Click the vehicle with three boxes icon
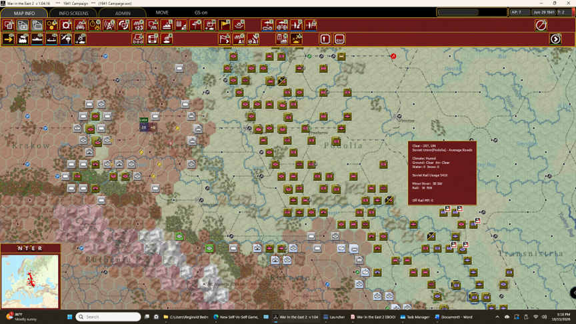Screen dimensions: 576x324 click(x=138, y=39)
